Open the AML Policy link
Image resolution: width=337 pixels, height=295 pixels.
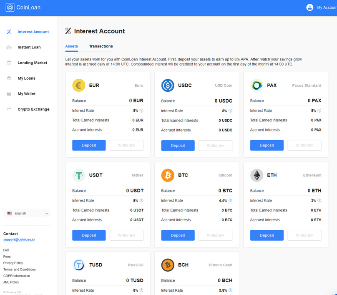[11, 282]
